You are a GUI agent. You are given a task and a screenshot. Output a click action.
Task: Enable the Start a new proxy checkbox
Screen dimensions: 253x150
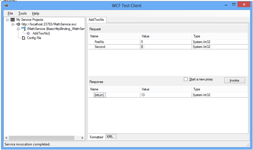186,79
